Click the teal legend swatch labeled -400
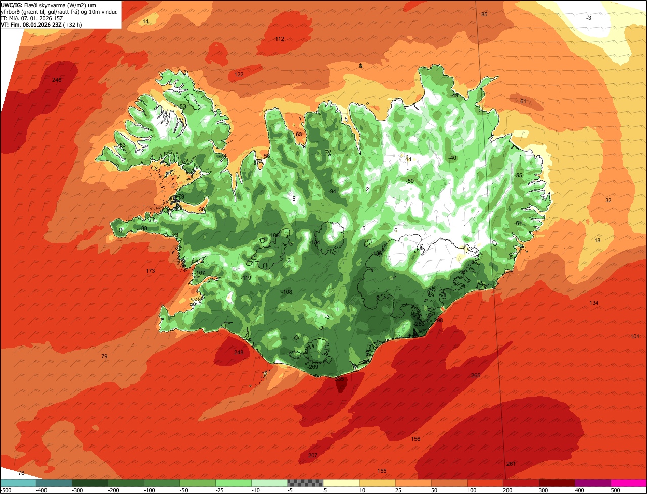The width and height of the screenshot is (647, 494). (x=54, y=483)
